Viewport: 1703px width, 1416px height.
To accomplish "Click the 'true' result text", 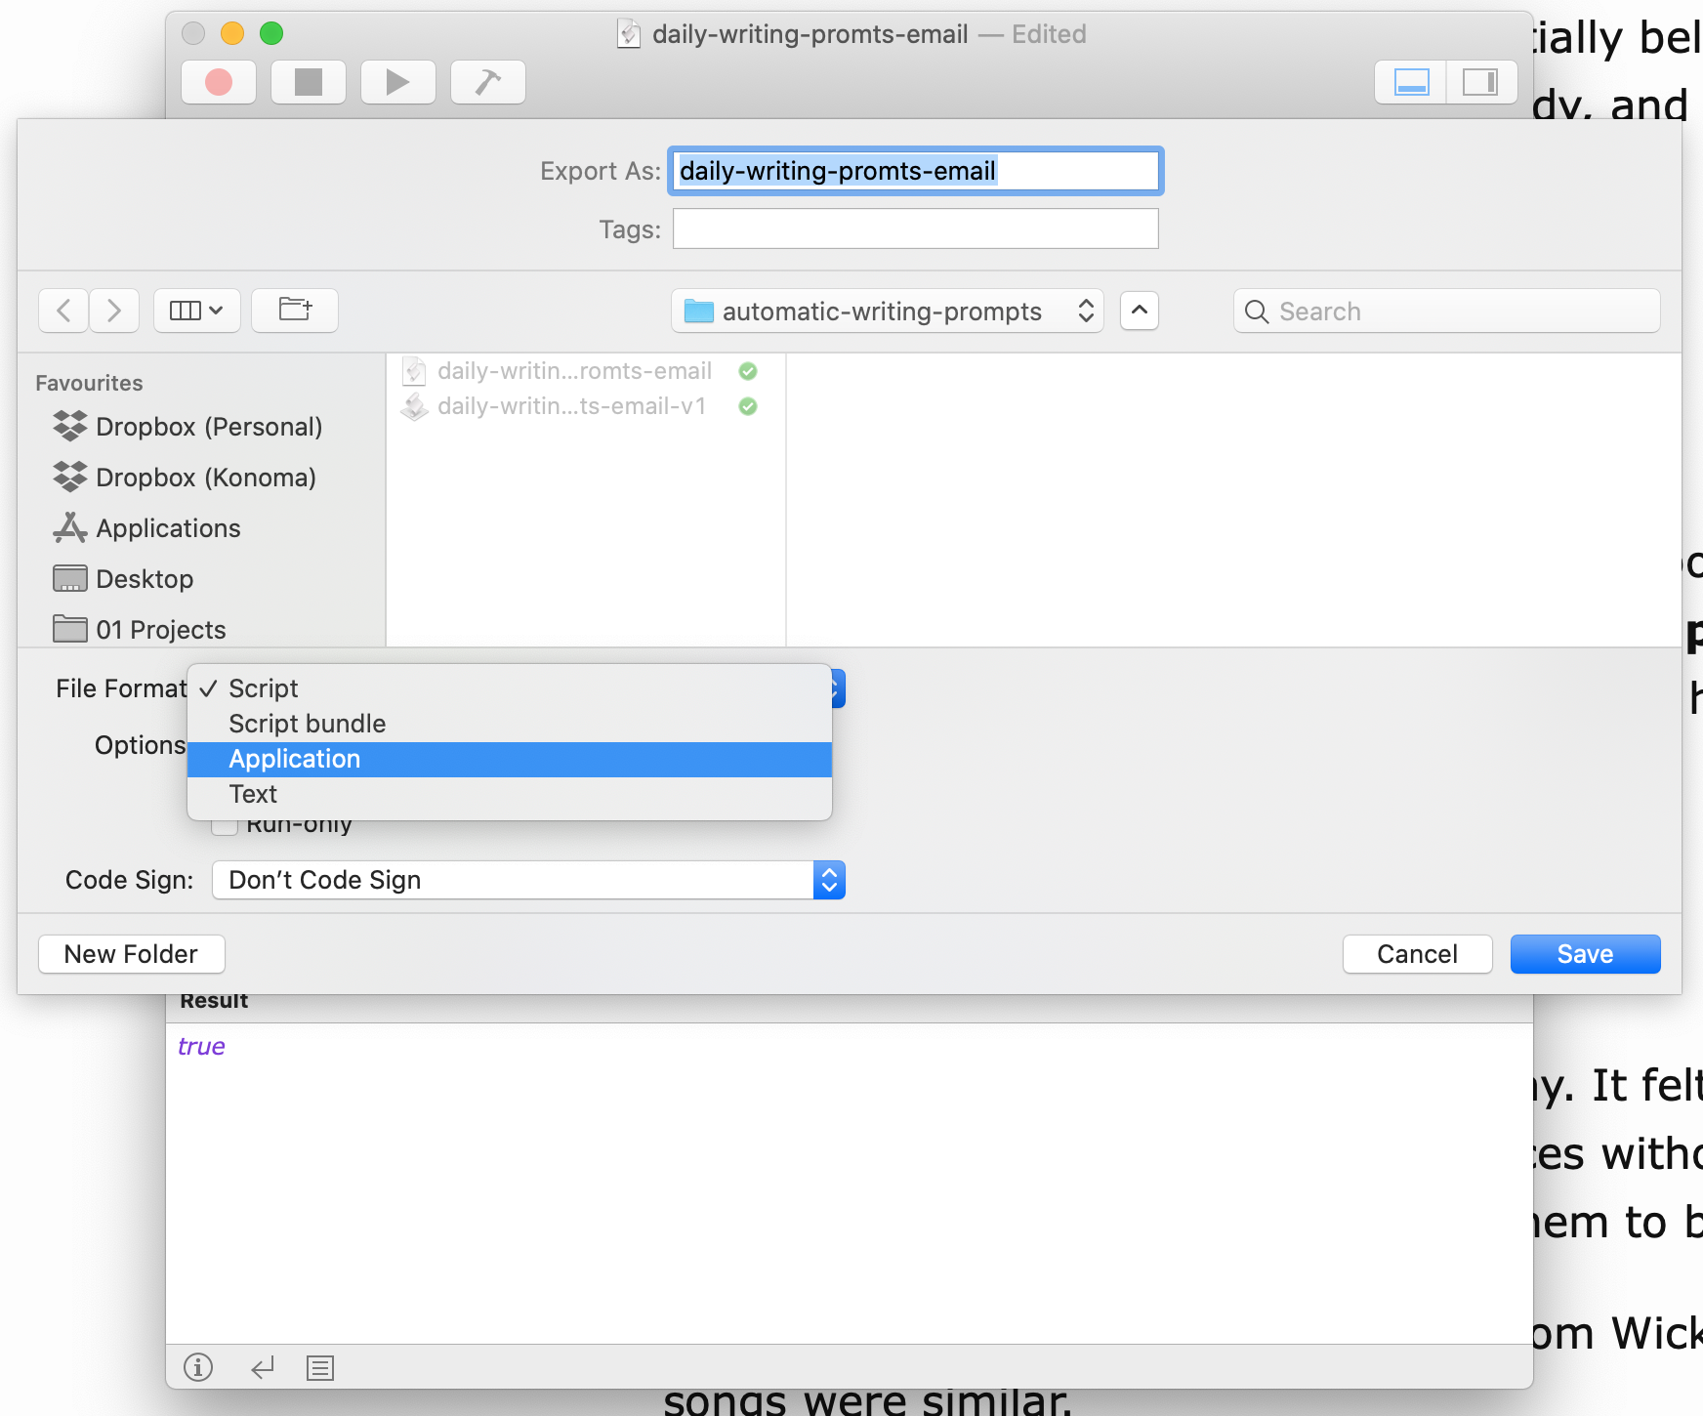I will [201, 1046].
